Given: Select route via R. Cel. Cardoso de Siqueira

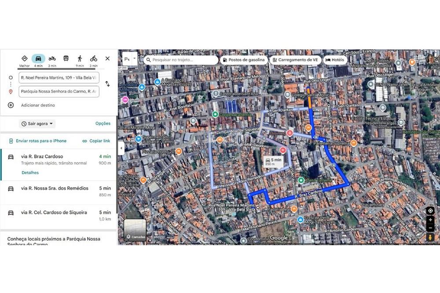Looking at the screenshot, I should click(x=54, y=213).
